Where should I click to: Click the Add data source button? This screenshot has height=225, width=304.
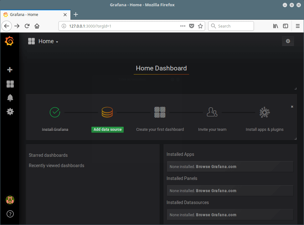107,130
